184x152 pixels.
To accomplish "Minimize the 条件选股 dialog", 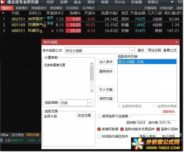I will 172,42.
